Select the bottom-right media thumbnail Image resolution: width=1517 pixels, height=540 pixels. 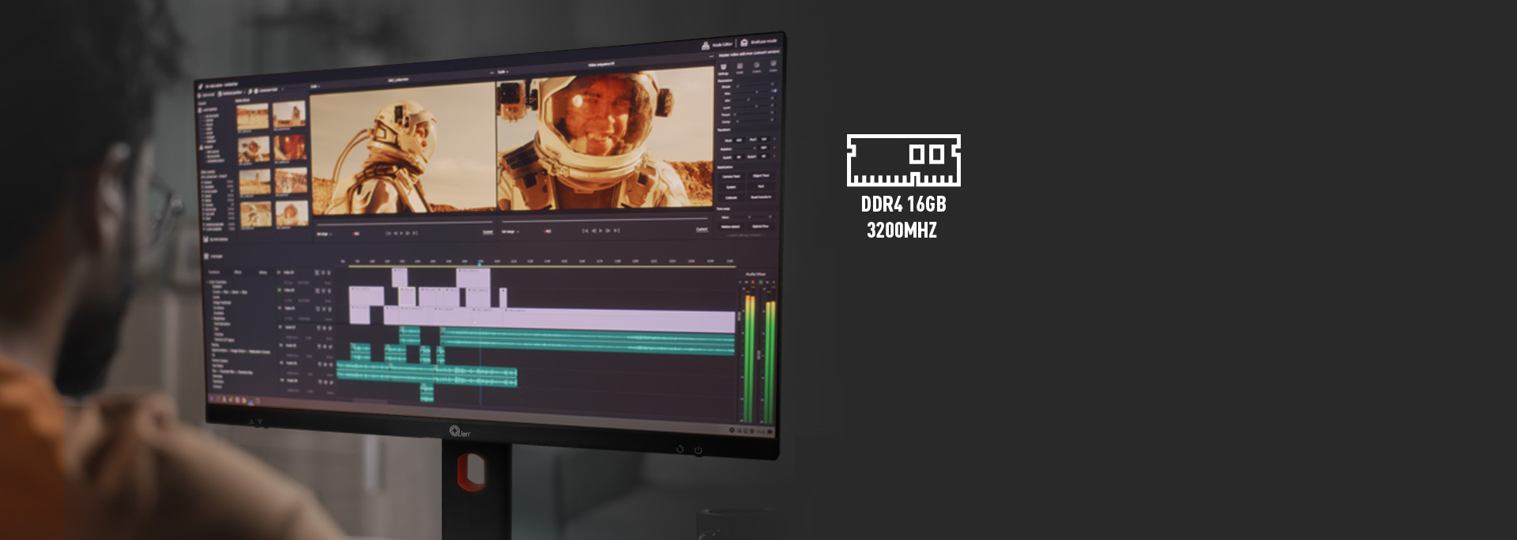pyautogui.click(x=292, y=212)
